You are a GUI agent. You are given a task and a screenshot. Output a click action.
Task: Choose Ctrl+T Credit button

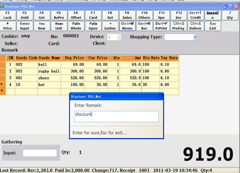(x=196, y=15)
